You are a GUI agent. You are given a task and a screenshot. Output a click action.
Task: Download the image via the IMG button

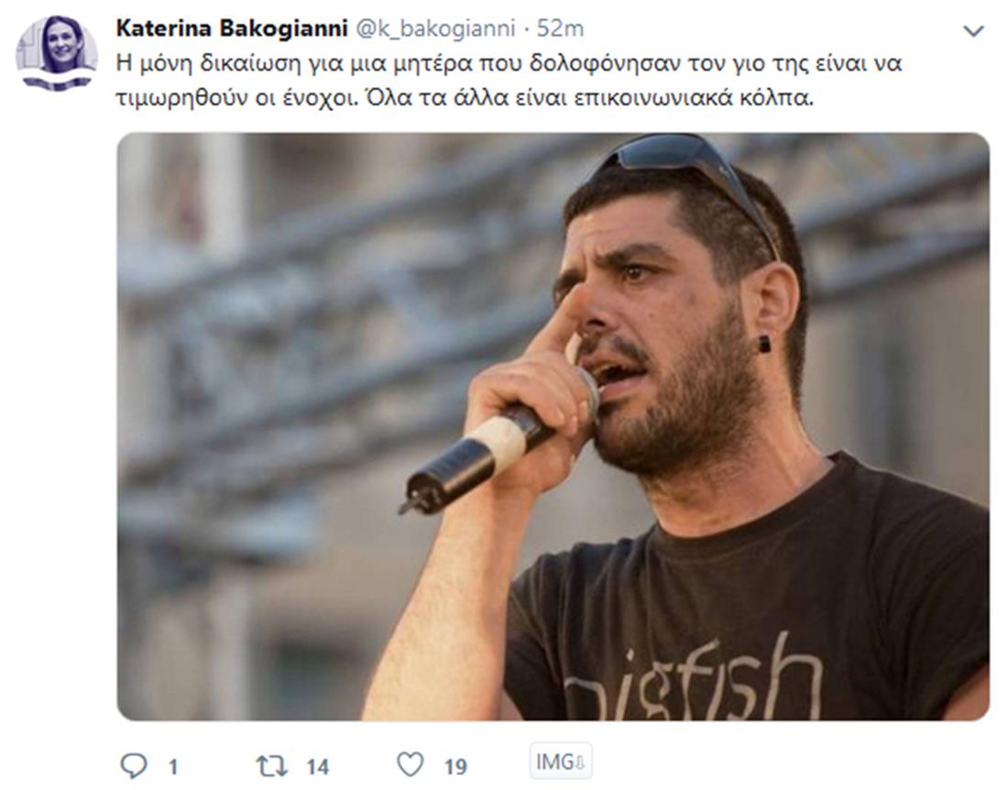click(x=560, y=762)
